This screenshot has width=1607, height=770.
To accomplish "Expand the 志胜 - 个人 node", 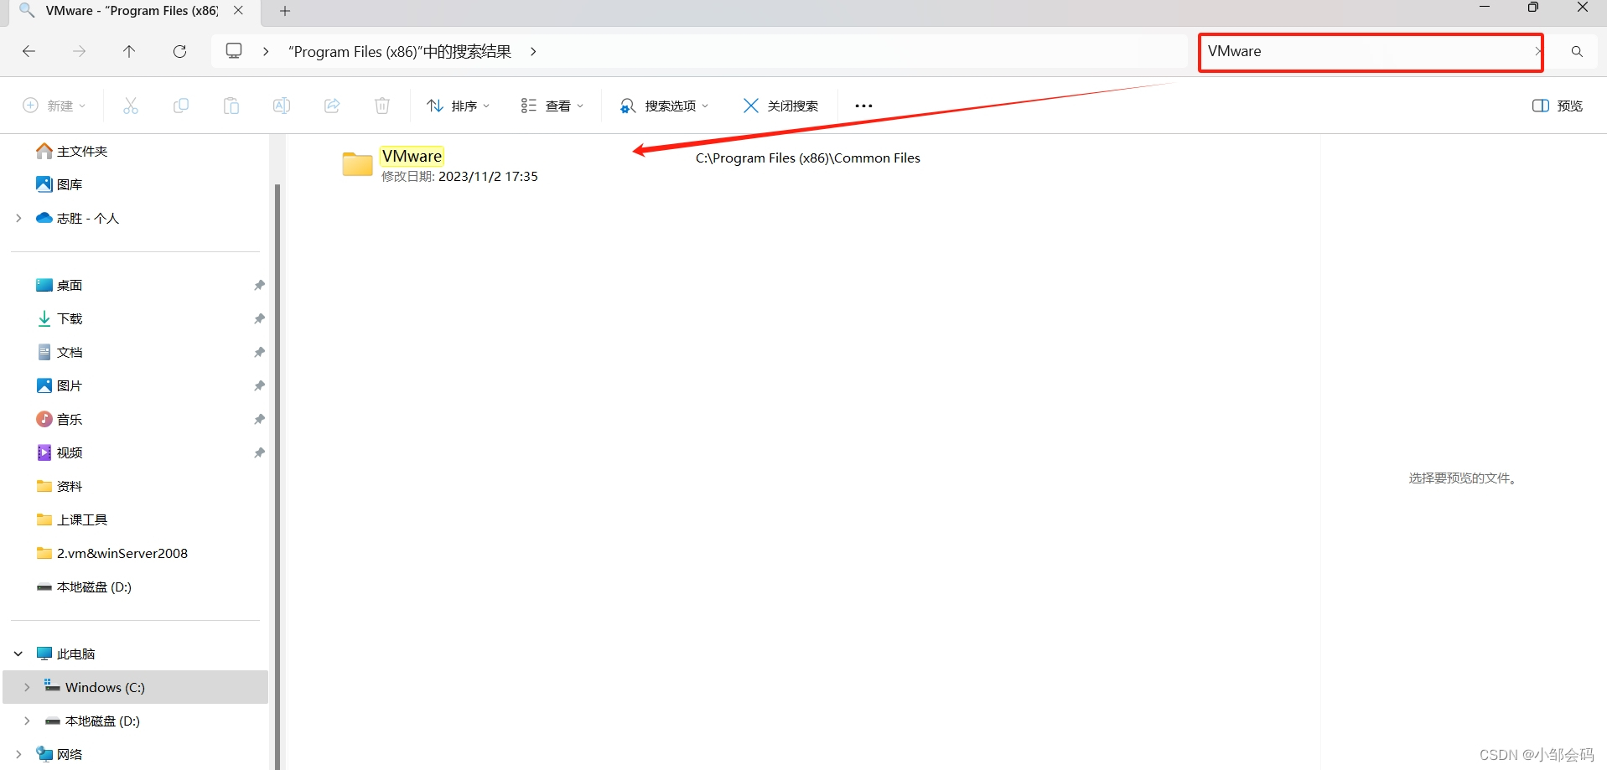I will pos(18,218).
